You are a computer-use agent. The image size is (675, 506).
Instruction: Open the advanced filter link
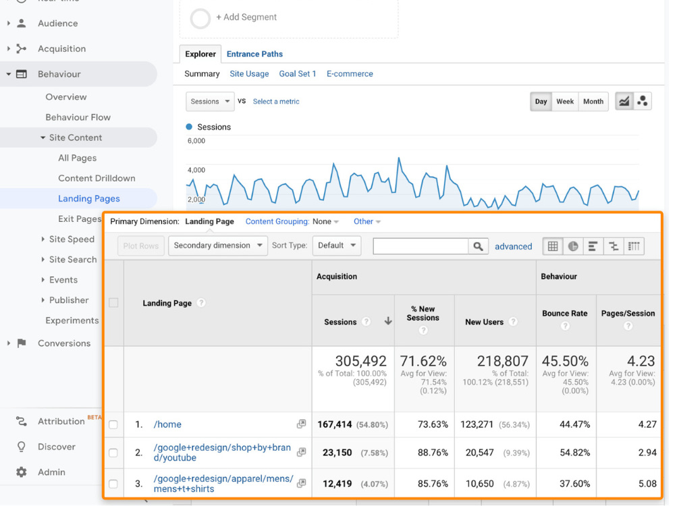(x=513, y=246)
